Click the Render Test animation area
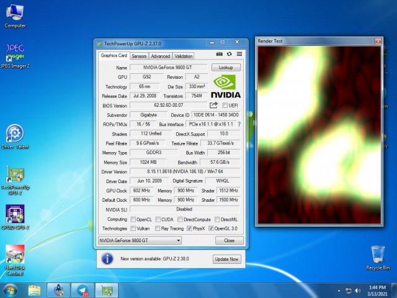 318,135
